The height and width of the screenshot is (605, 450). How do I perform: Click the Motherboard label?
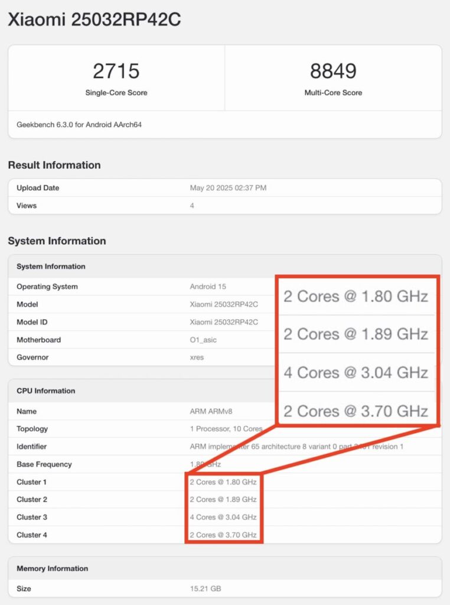click(38, 340)
